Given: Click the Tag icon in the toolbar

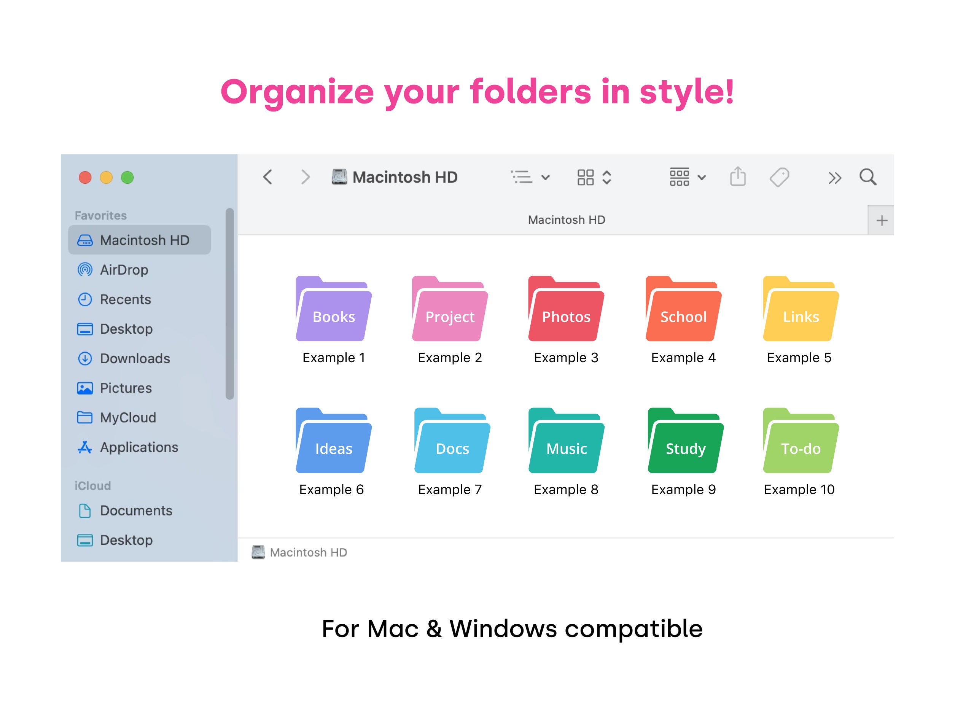Looking at the screenshot, I should click(780, 177).
